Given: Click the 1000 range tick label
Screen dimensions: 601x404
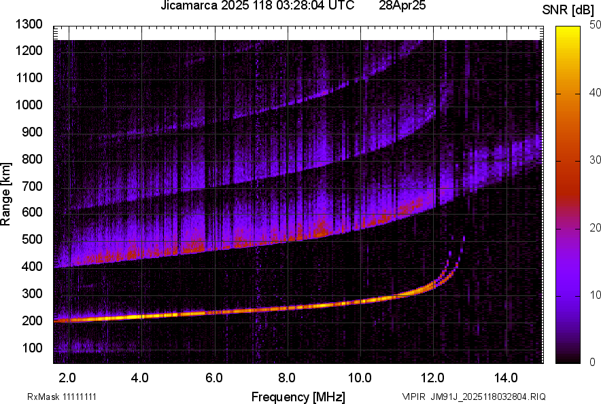Looking at the screenshot, I should (29, 105).
